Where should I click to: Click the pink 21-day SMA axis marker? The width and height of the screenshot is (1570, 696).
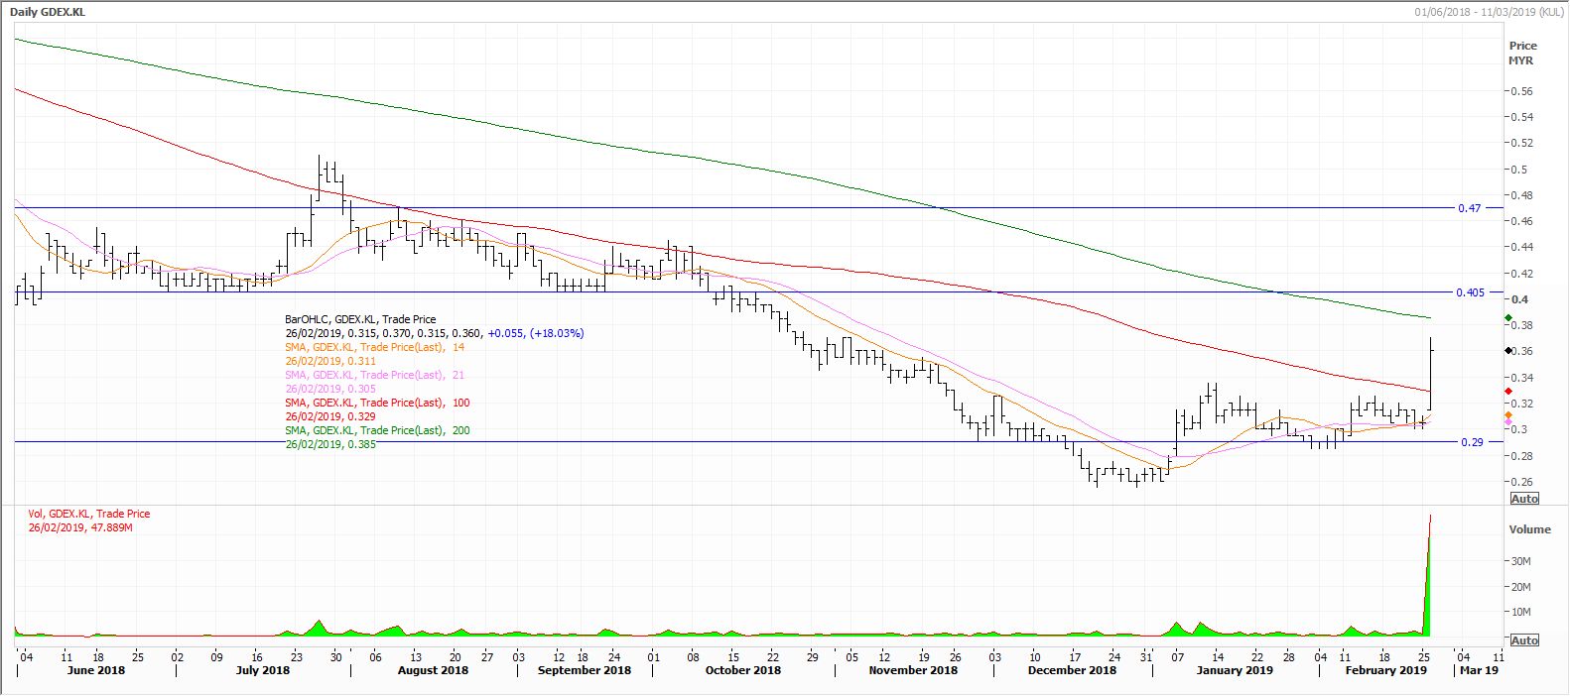[1508, 423]
